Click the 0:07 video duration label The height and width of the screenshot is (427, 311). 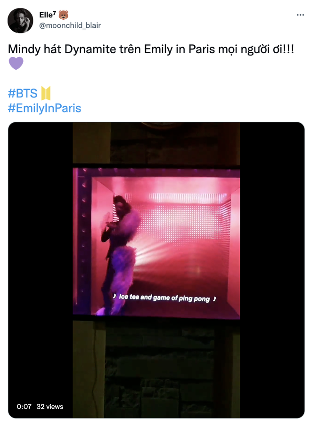(24, 407)
